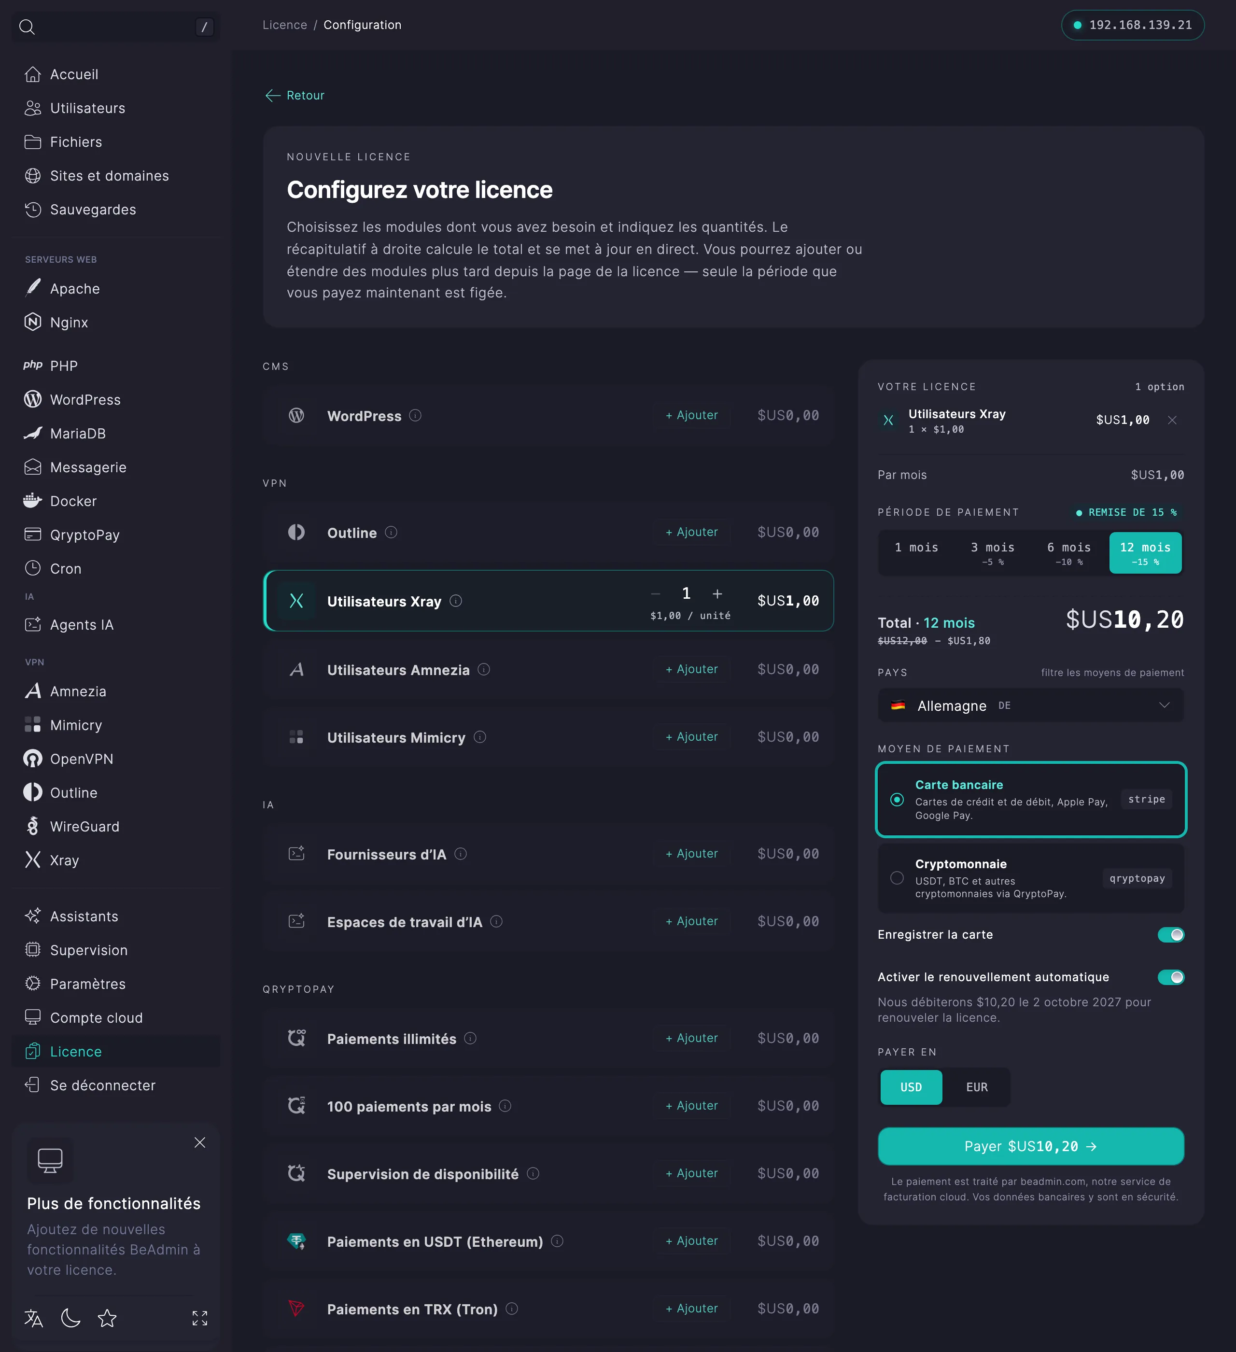Open the Allemagne country dropdown

point(1031,705)
